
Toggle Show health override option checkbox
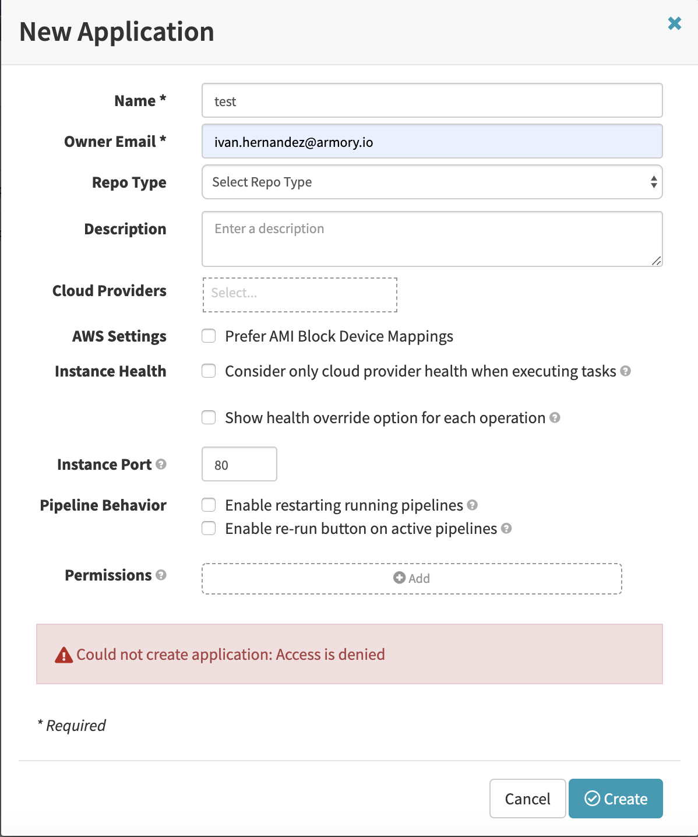click(209, 418)
